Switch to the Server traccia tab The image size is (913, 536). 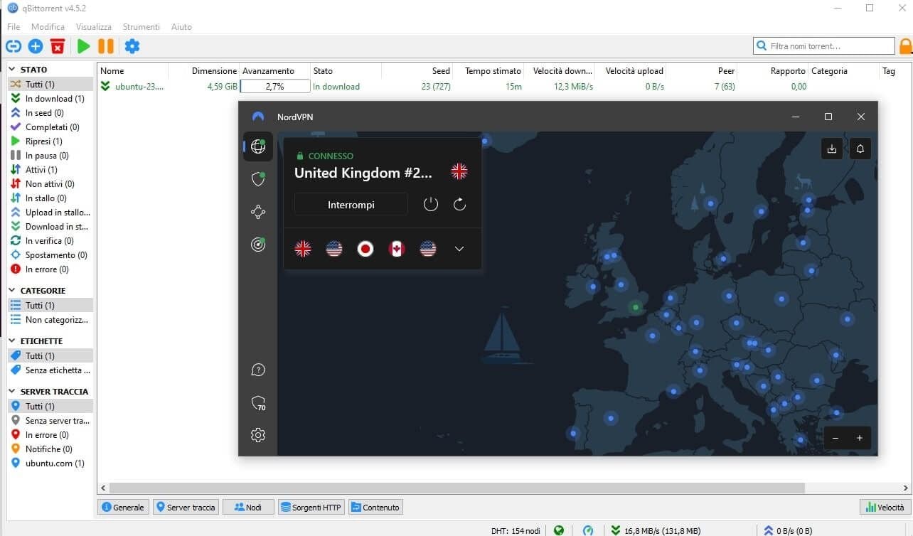(x=186, y=507)
